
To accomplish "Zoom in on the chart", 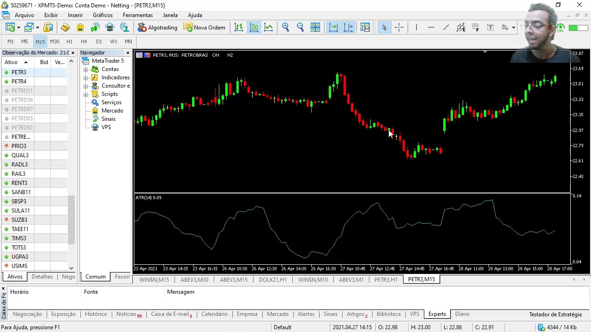I will click(285, 28).
